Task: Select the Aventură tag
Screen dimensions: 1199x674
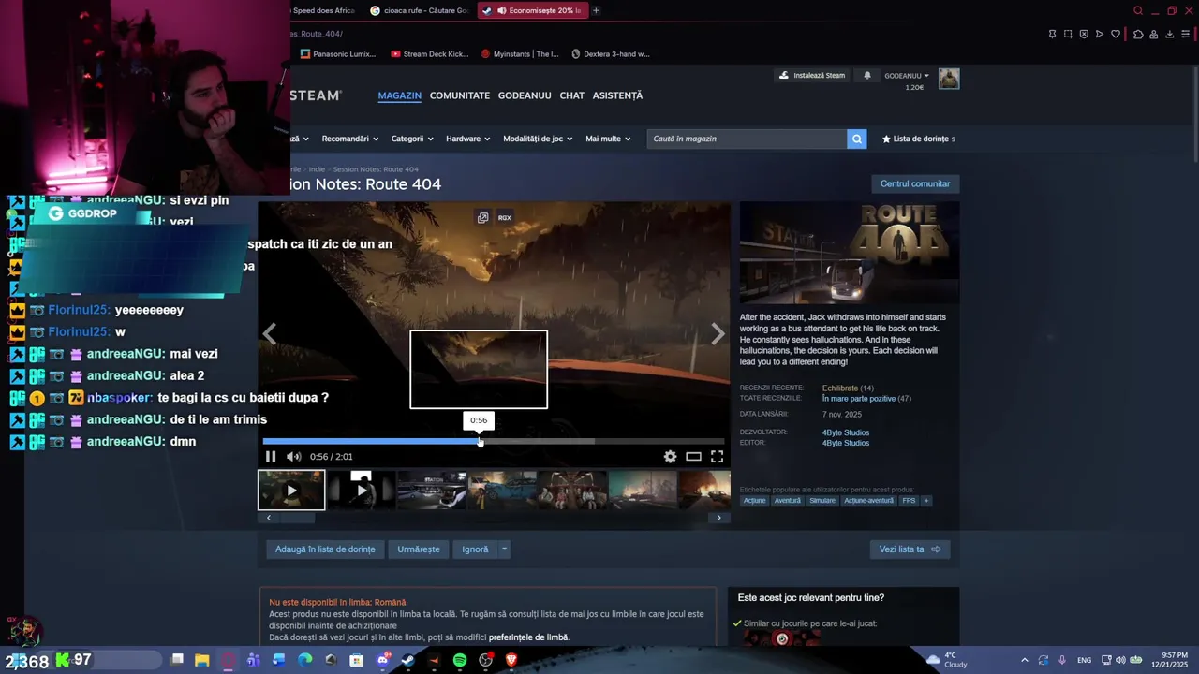Action: 787,501
